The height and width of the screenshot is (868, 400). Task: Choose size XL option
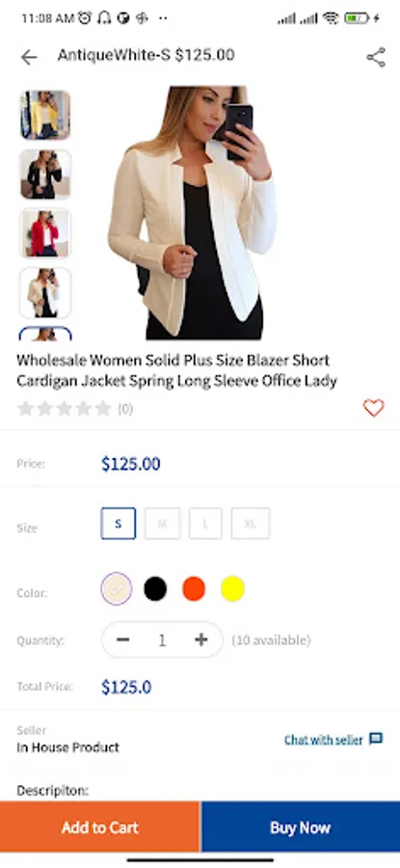[x=250, y=523]
